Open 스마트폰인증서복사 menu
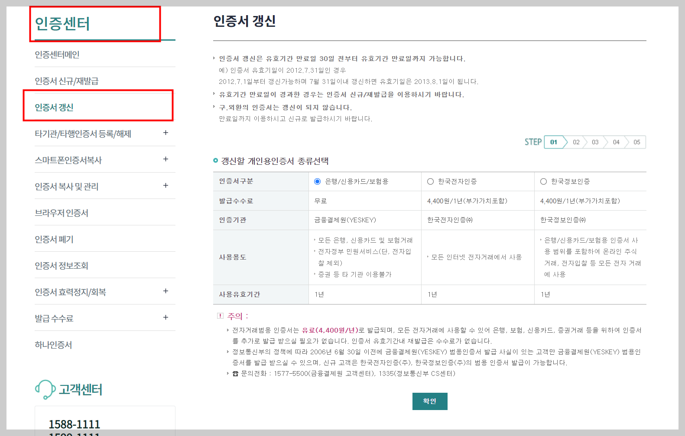This screenshot has width=685, height=436. click(68, 160)
